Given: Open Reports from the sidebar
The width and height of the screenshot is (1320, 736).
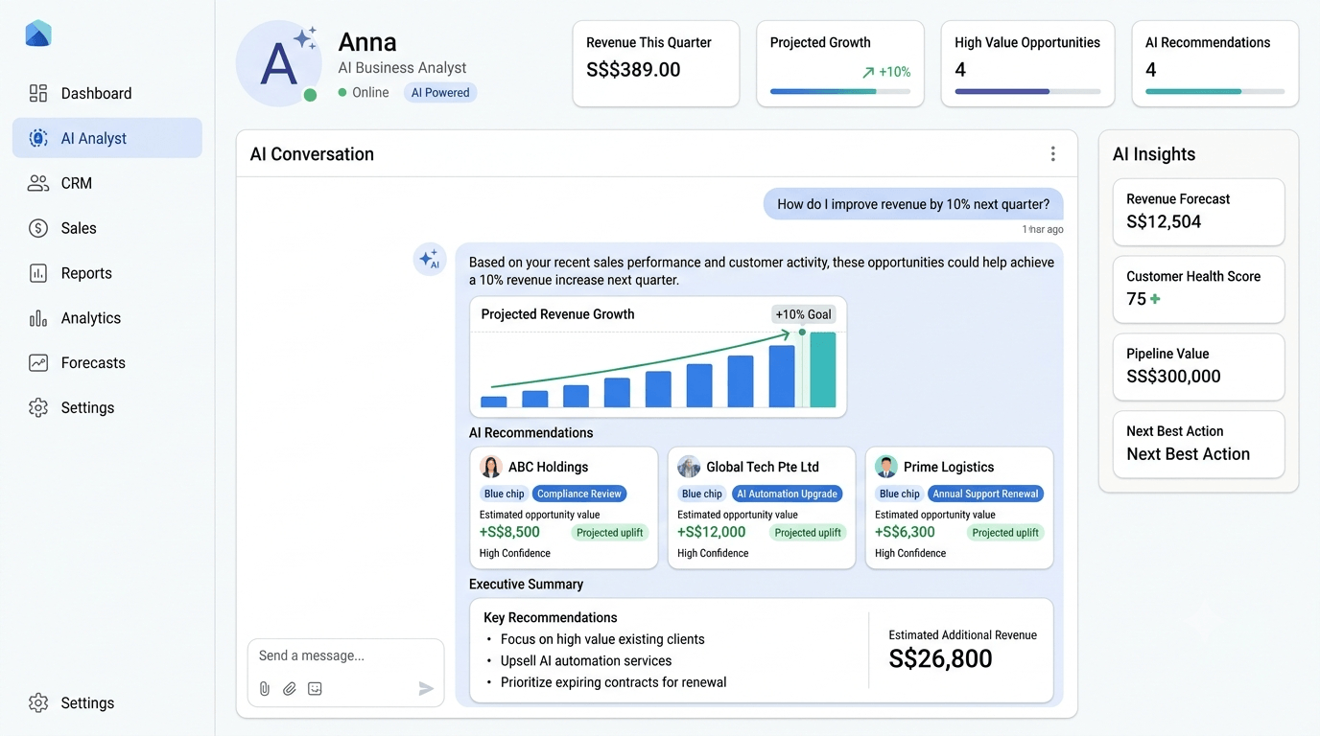Looking at the screenshot, I should click(107, 273).
